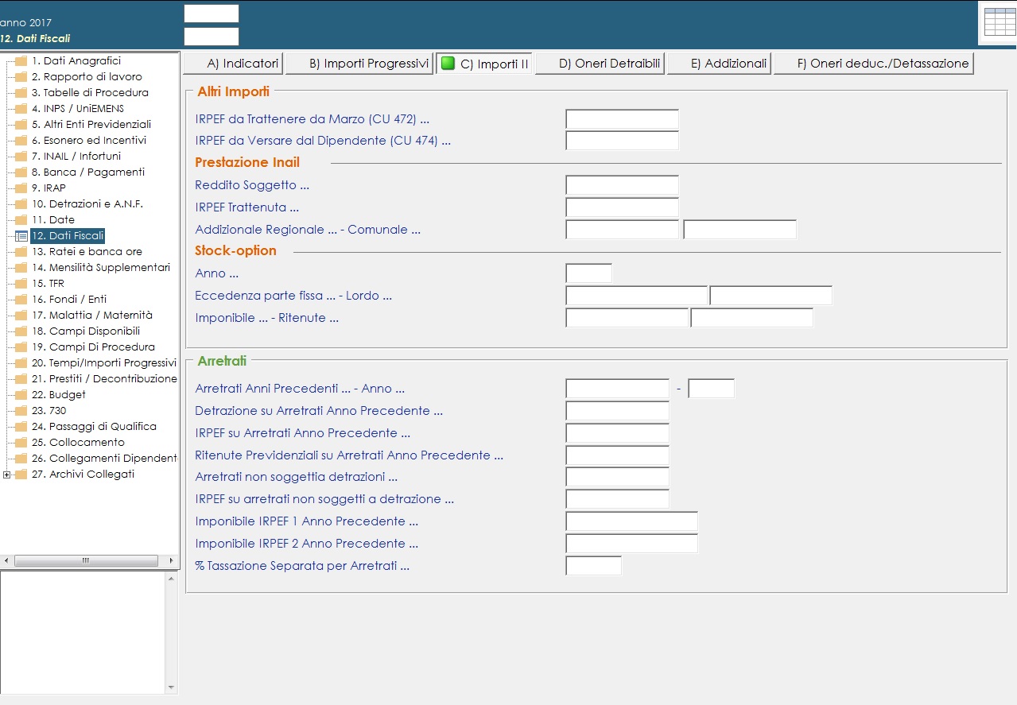The image size is (1017, 705).
Task: Select Rapporto di lavoro in tree
Action: 87,77
